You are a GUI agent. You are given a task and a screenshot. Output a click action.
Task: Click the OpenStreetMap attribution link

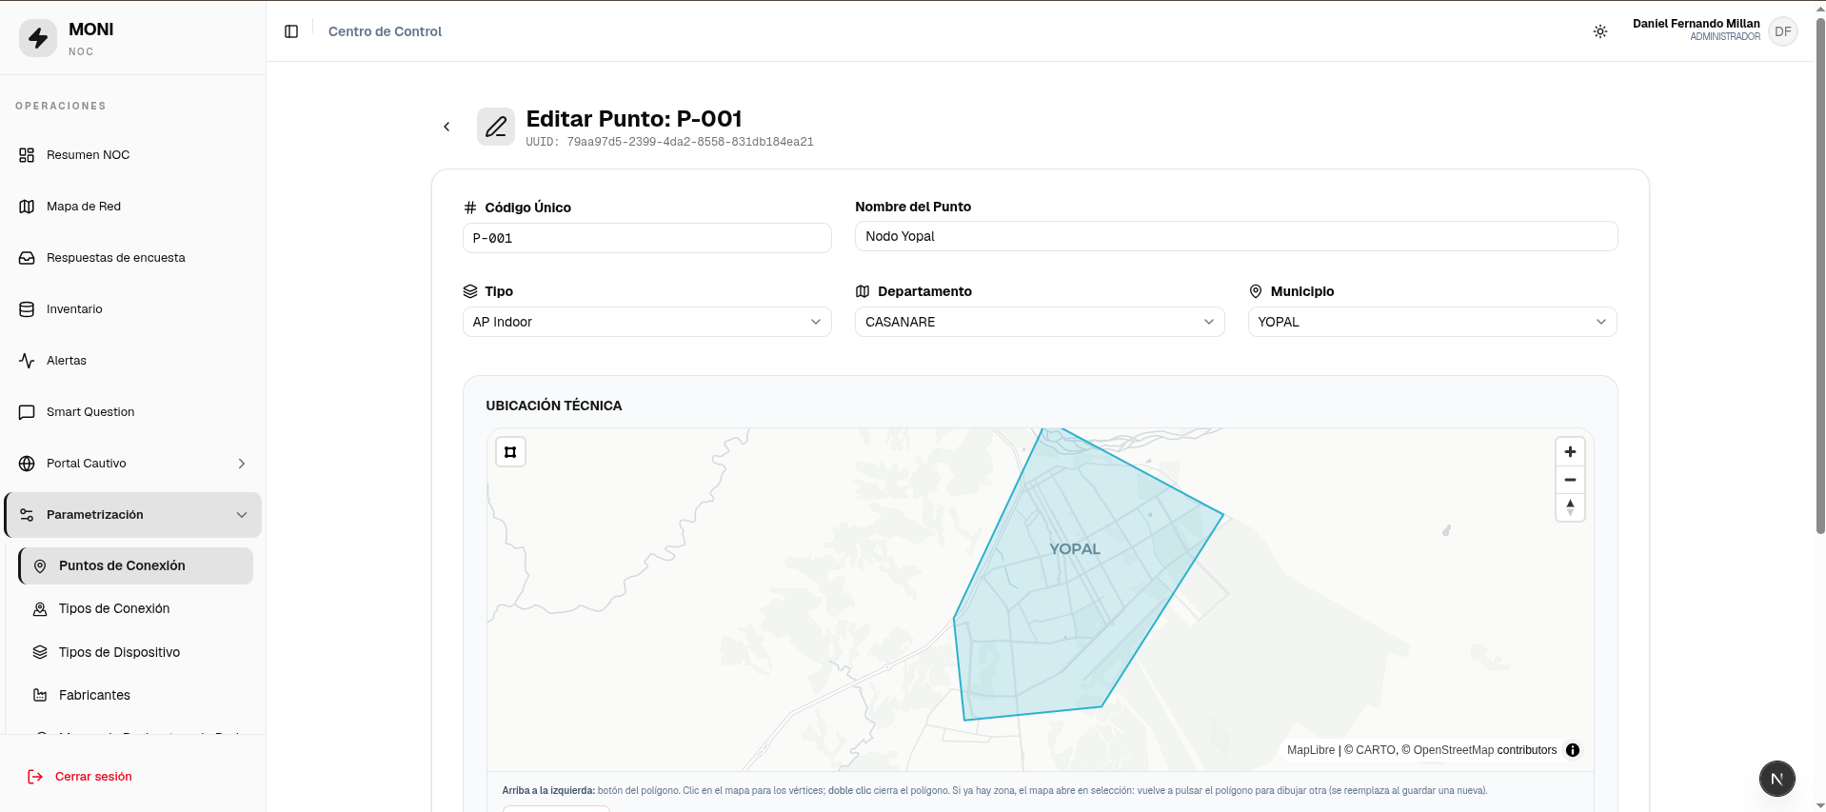pyautogui.click(x=1454, y=750)
